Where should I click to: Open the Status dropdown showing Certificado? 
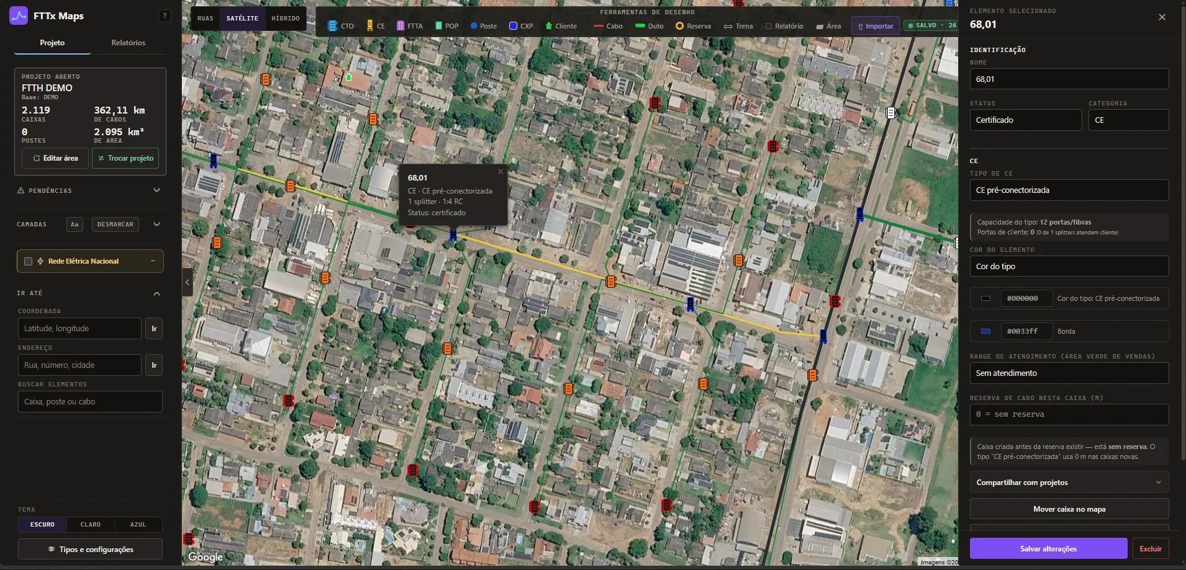click(1026, 120)
